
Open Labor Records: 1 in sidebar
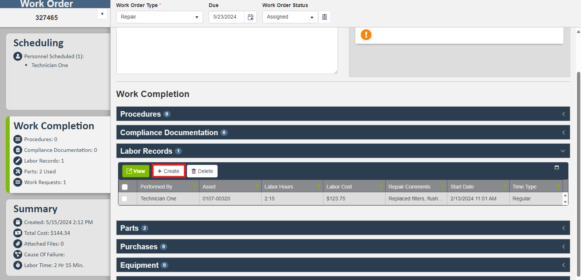click(x=44, y=161)
